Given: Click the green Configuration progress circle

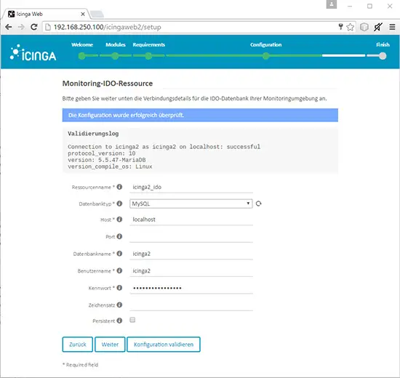Looking at the screenshot, I should tap(265, 56).
